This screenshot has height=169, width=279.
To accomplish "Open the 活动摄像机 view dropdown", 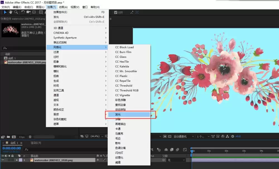I will click(184, 136).
